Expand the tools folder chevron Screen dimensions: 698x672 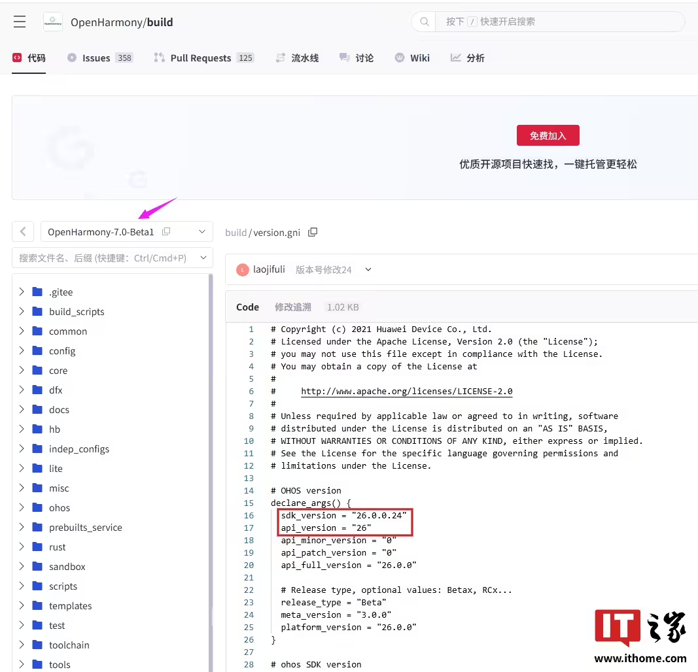tap(22, 664)
